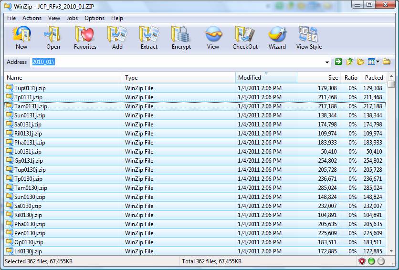Click the green status light indicator
399x270 pixels.
point(371,261)
